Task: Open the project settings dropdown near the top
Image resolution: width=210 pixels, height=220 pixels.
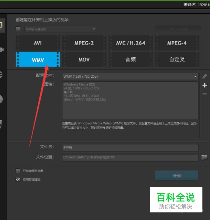Action: pos(61,29)
